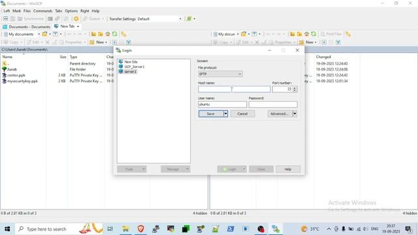Open the Files menu
This screenshot has width=418, height=235.
pyautogui.click(x=27, y=11)
